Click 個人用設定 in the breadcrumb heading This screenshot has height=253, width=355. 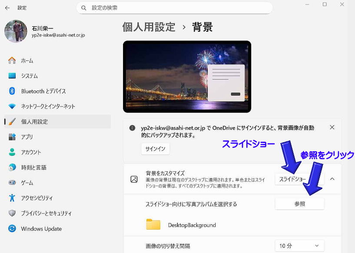pyautogui.click(x=149, y=27)
